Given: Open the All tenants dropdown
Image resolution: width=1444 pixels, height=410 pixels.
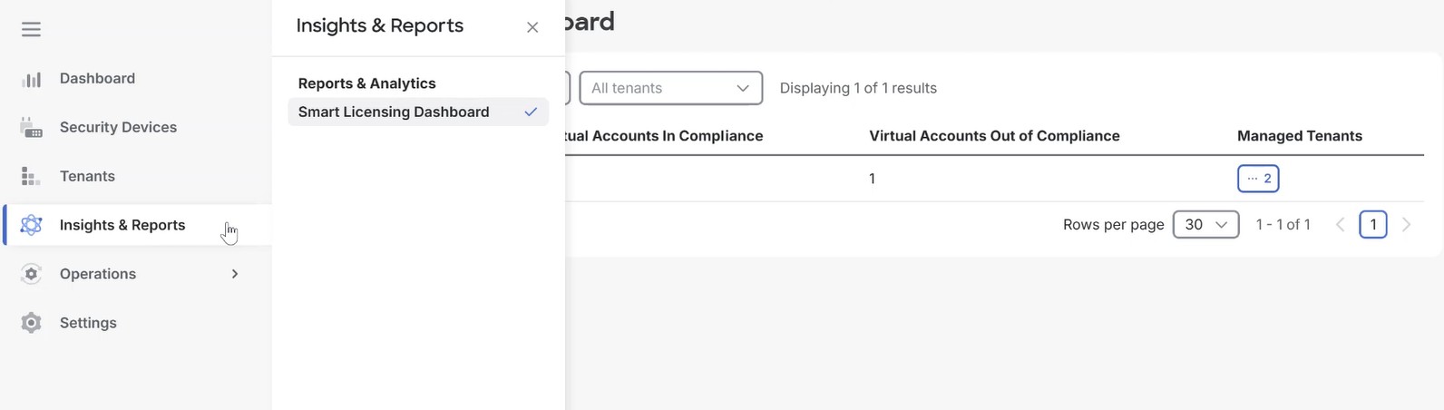Looking at the screenshot, I should (x=670, y=88).
